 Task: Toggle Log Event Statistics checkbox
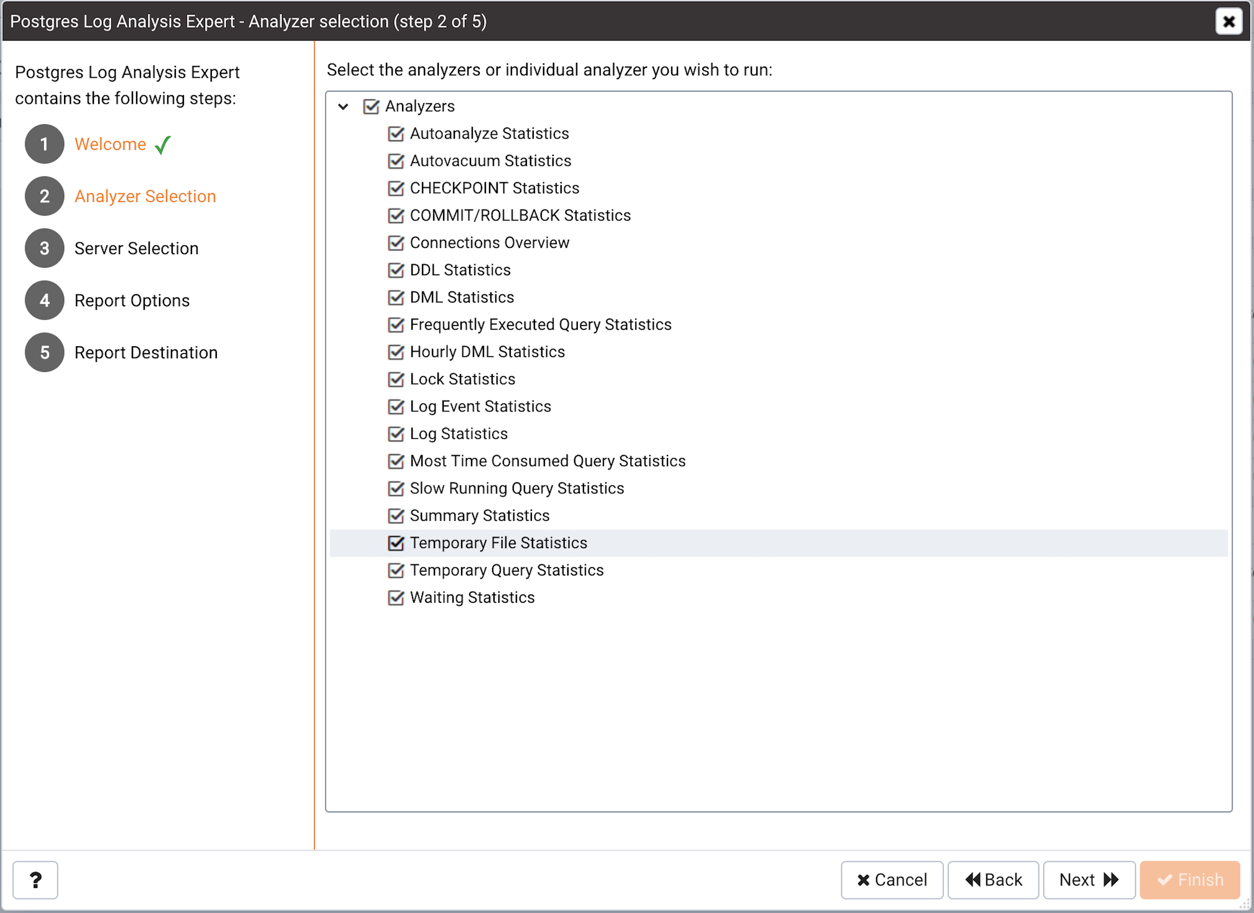tap(396, 407)
